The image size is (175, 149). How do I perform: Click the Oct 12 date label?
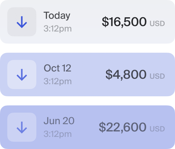tap(57, 68)
